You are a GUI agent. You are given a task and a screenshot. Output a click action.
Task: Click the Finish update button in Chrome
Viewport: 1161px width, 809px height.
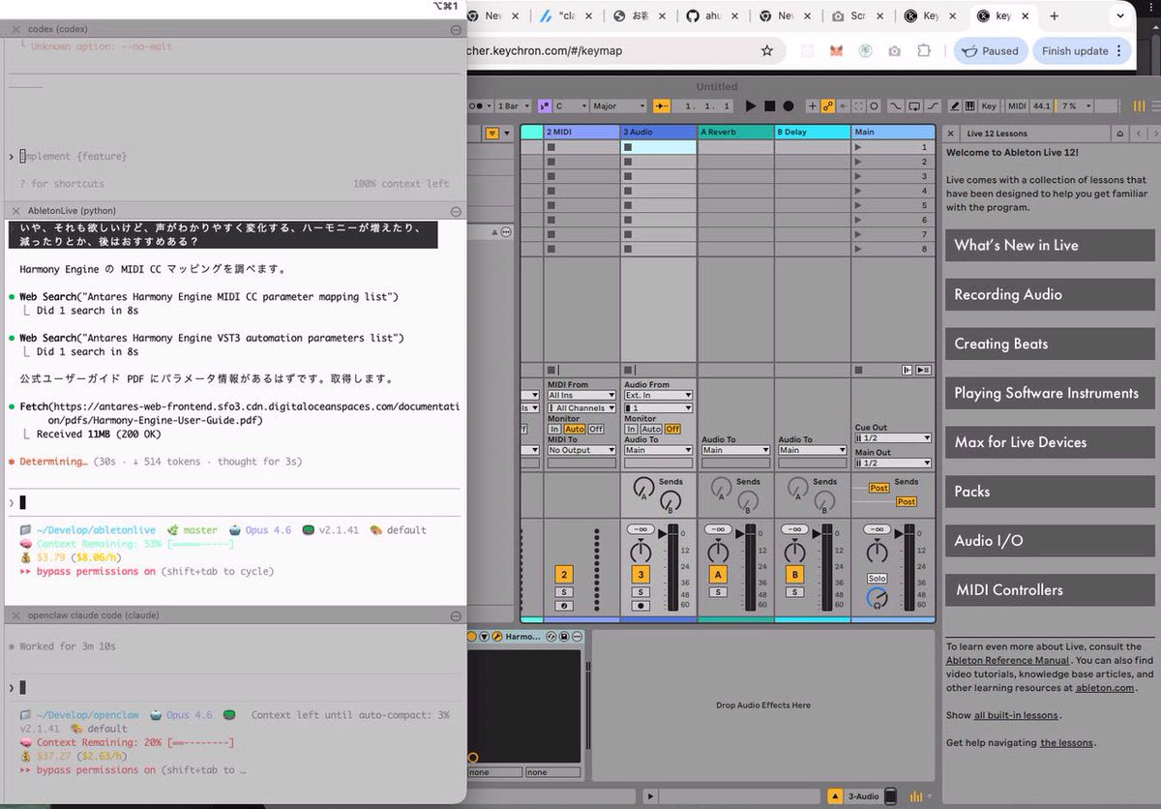pyautogui.click(x=1076, y=50)
